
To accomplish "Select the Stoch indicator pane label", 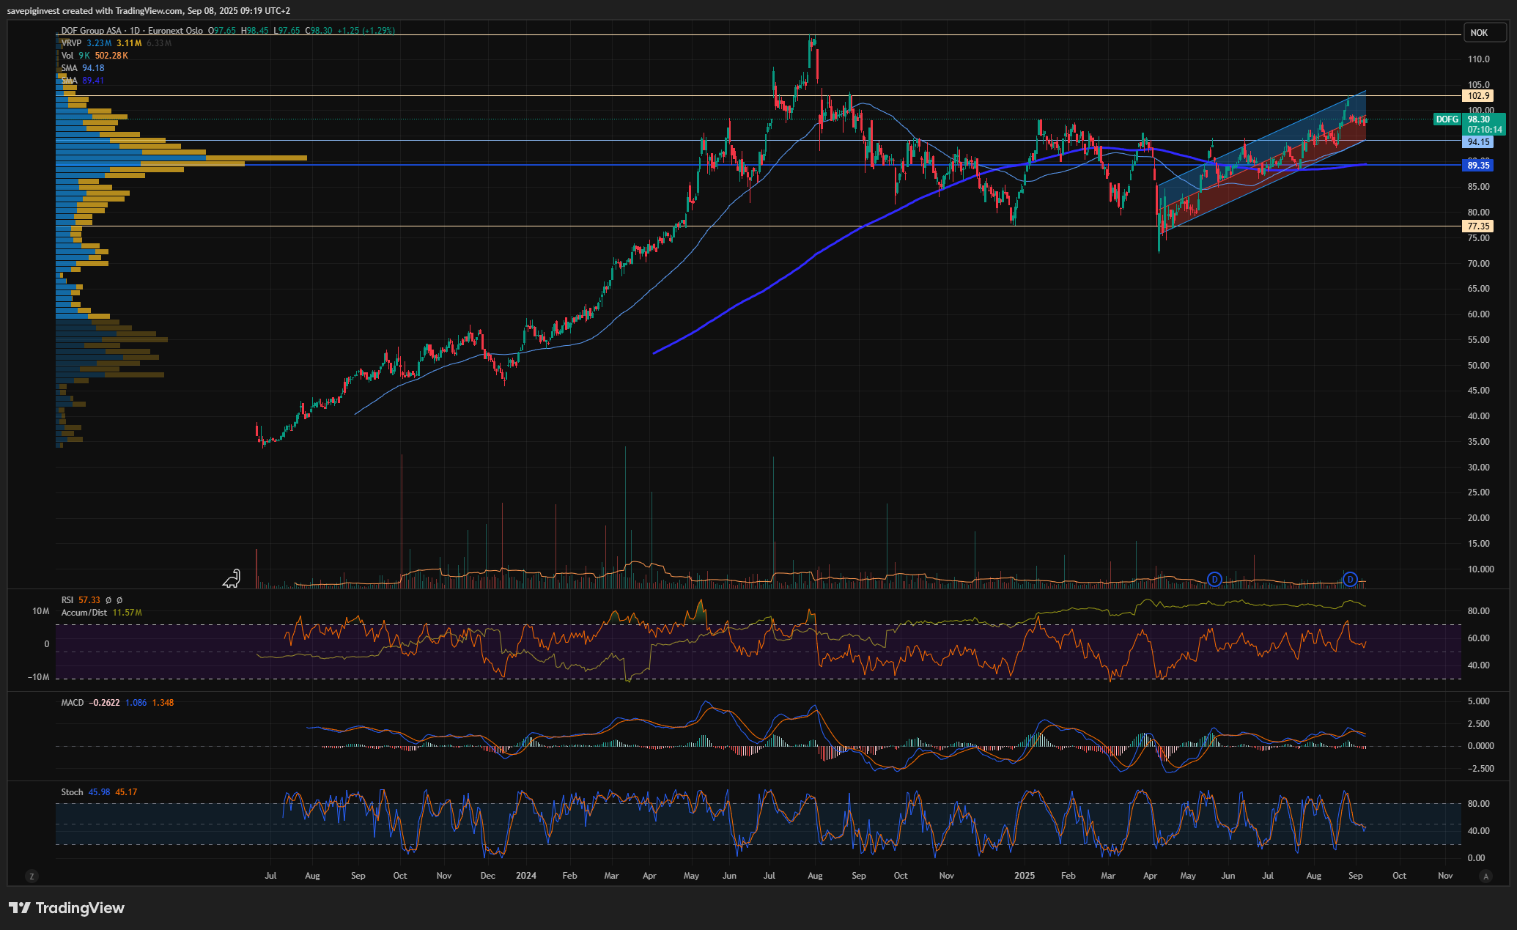I will [x=72, y=792].
